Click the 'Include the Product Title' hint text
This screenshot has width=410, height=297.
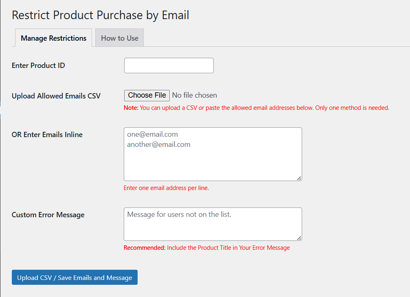[x=228, y=248]
